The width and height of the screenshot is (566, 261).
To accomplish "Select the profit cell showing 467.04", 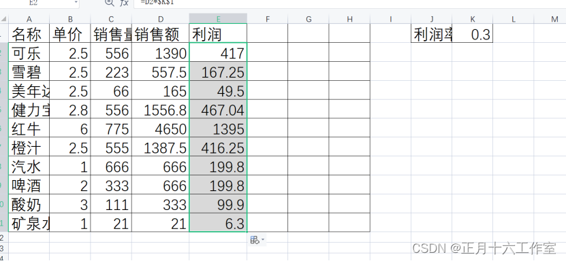I will click(218, 109).
